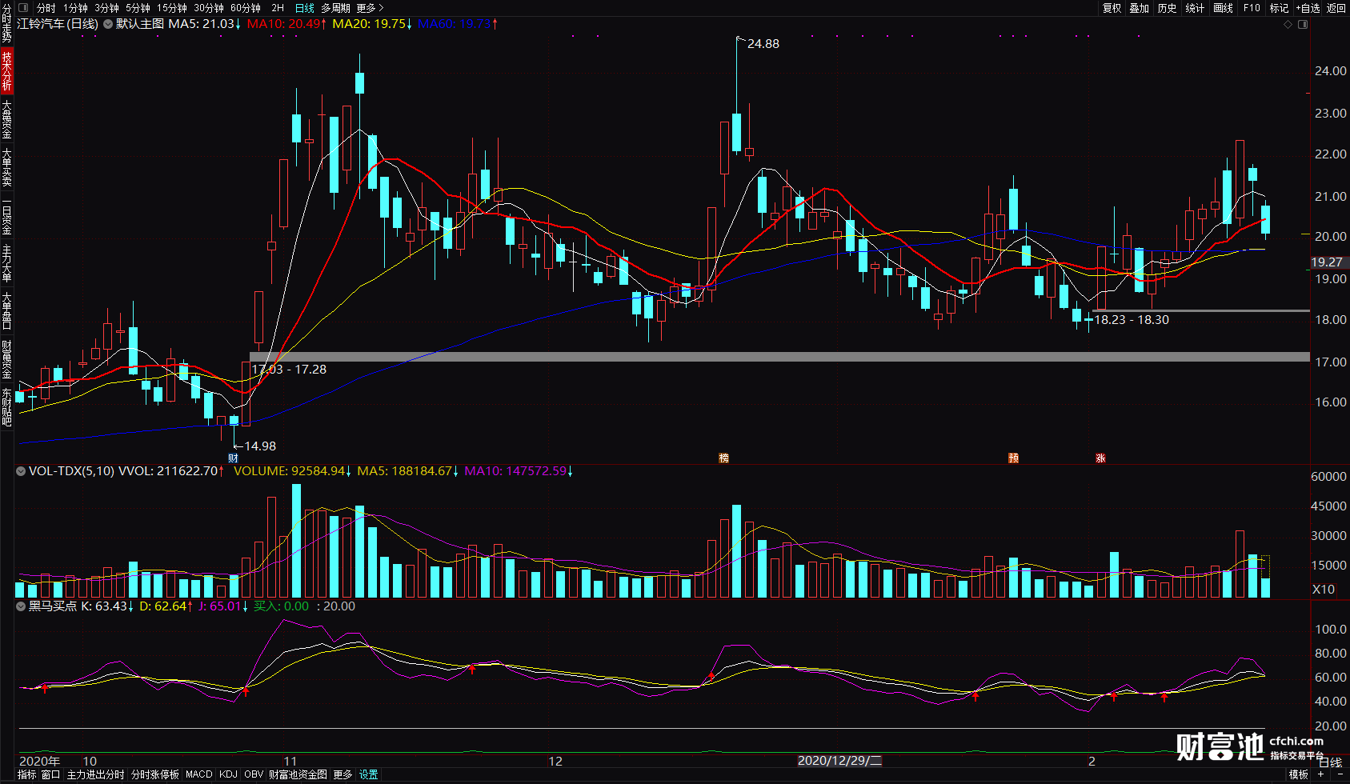Select the 15分钟 period tab
1350x784 pixels.
(x=172, y=8)
